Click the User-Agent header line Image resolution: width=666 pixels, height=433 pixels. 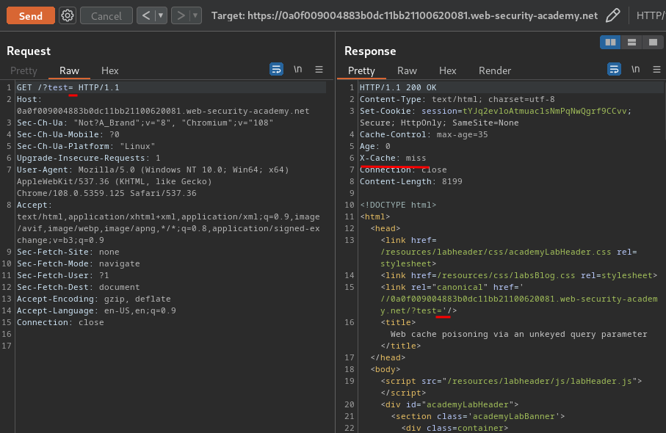point(153,181)
